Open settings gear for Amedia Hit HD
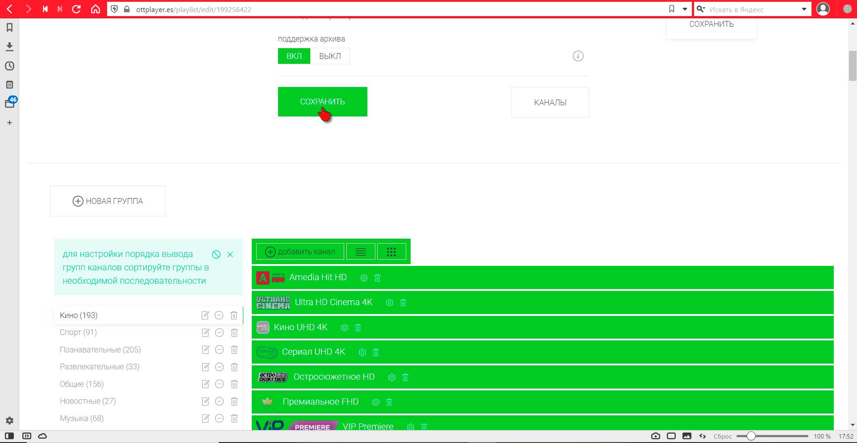The width and height of the screenshot is (857, 443). (x=364, y=278)
